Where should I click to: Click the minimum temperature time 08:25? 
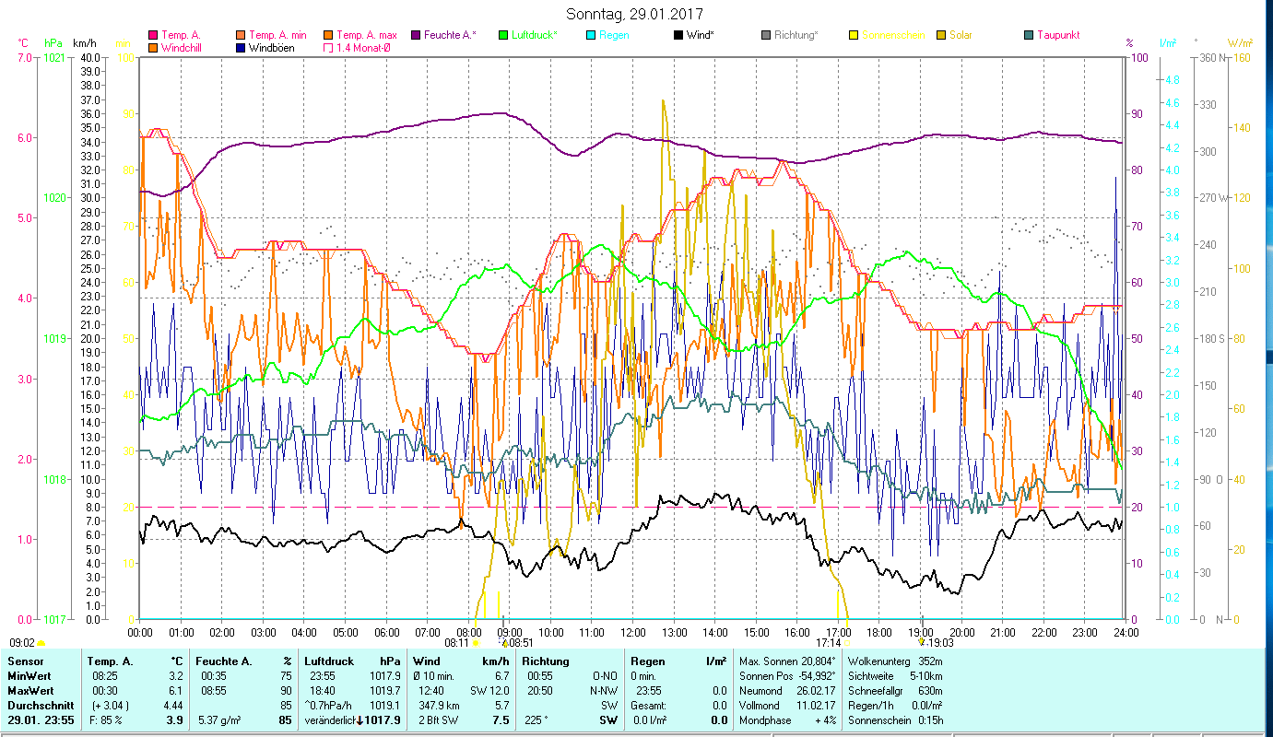point(104,676)
